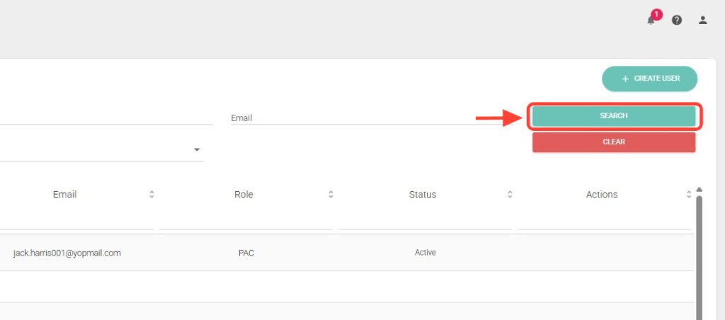
Task: Click the help question mark icon
Action: [677, 20]
